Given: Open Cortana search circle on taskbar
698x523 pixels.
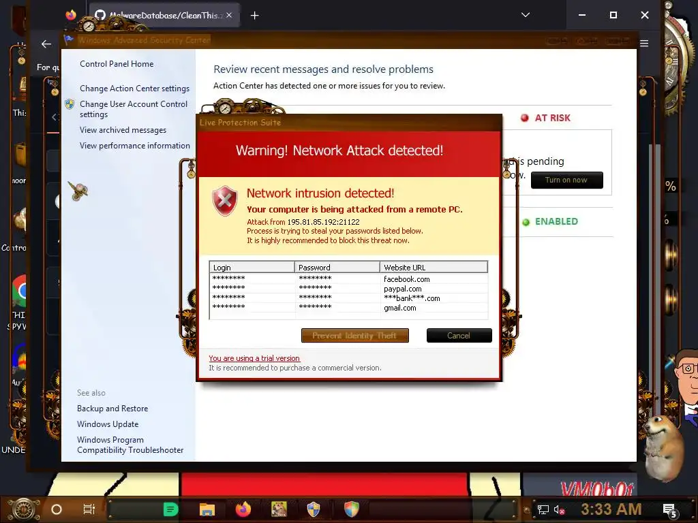Looking at the screenshot, I should pyautogui.click(x=57, y=509).
